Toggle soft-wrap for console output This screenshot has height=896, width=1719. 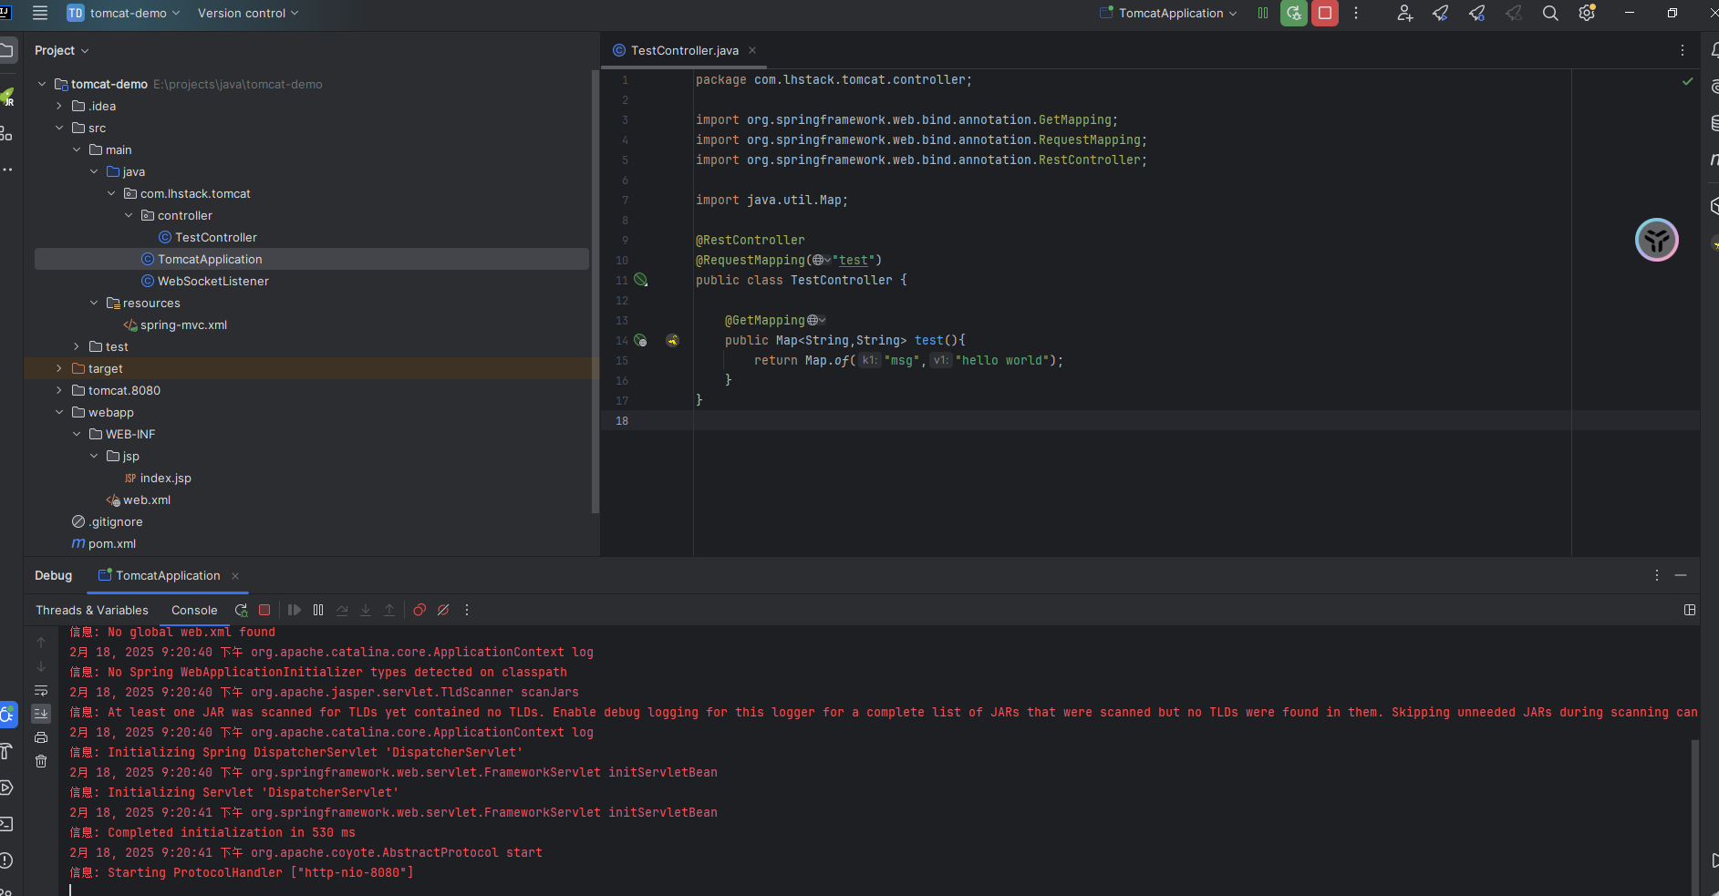click(x=41, y=690)
